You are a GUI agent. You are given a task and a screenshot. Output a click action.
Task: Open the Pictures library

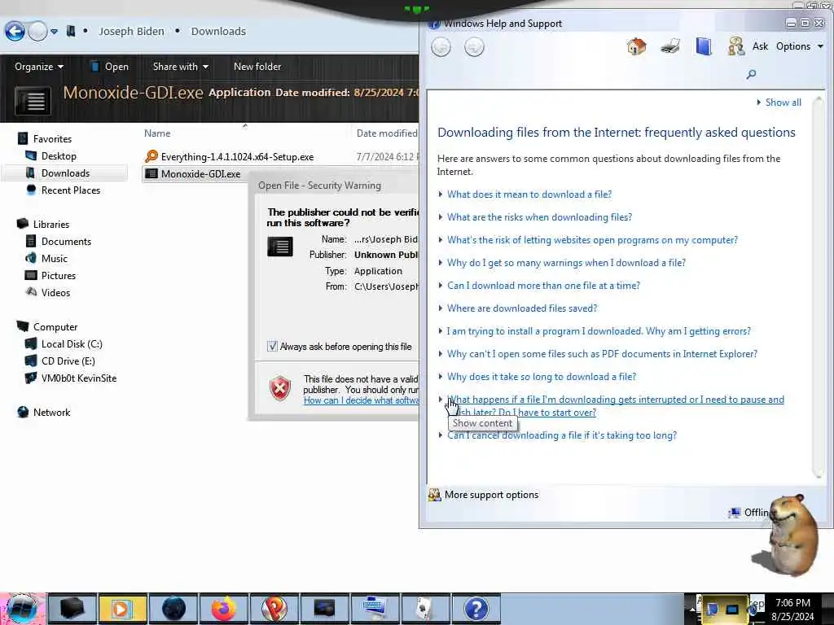pos(59,275)
